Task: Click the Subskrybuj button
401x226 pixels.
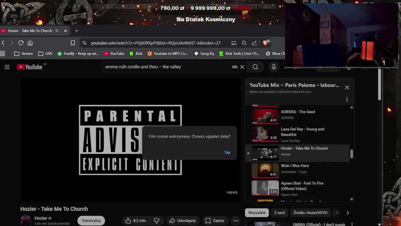Action: point(91,221)
